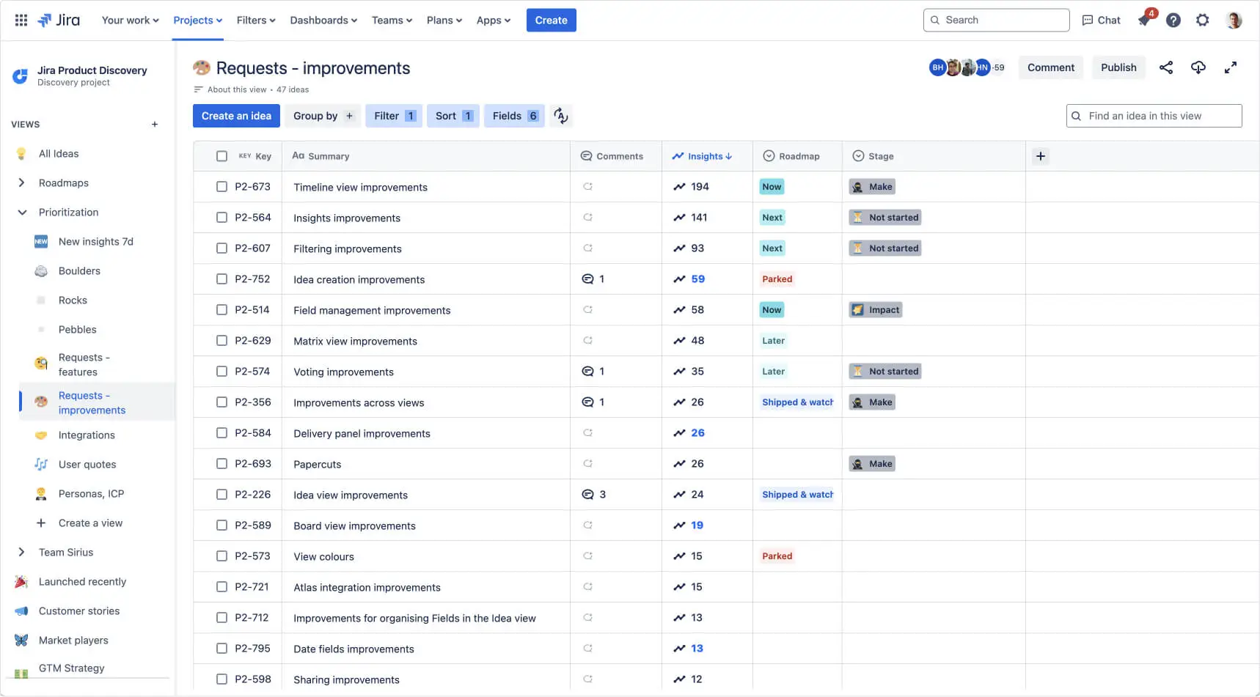Check the box for P2-564
This screenshot has height=697, width=1260.
[221, 218]
